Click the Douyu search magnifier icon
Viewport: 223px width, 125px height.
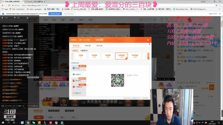pyautogui.click(x=155, y=20)
